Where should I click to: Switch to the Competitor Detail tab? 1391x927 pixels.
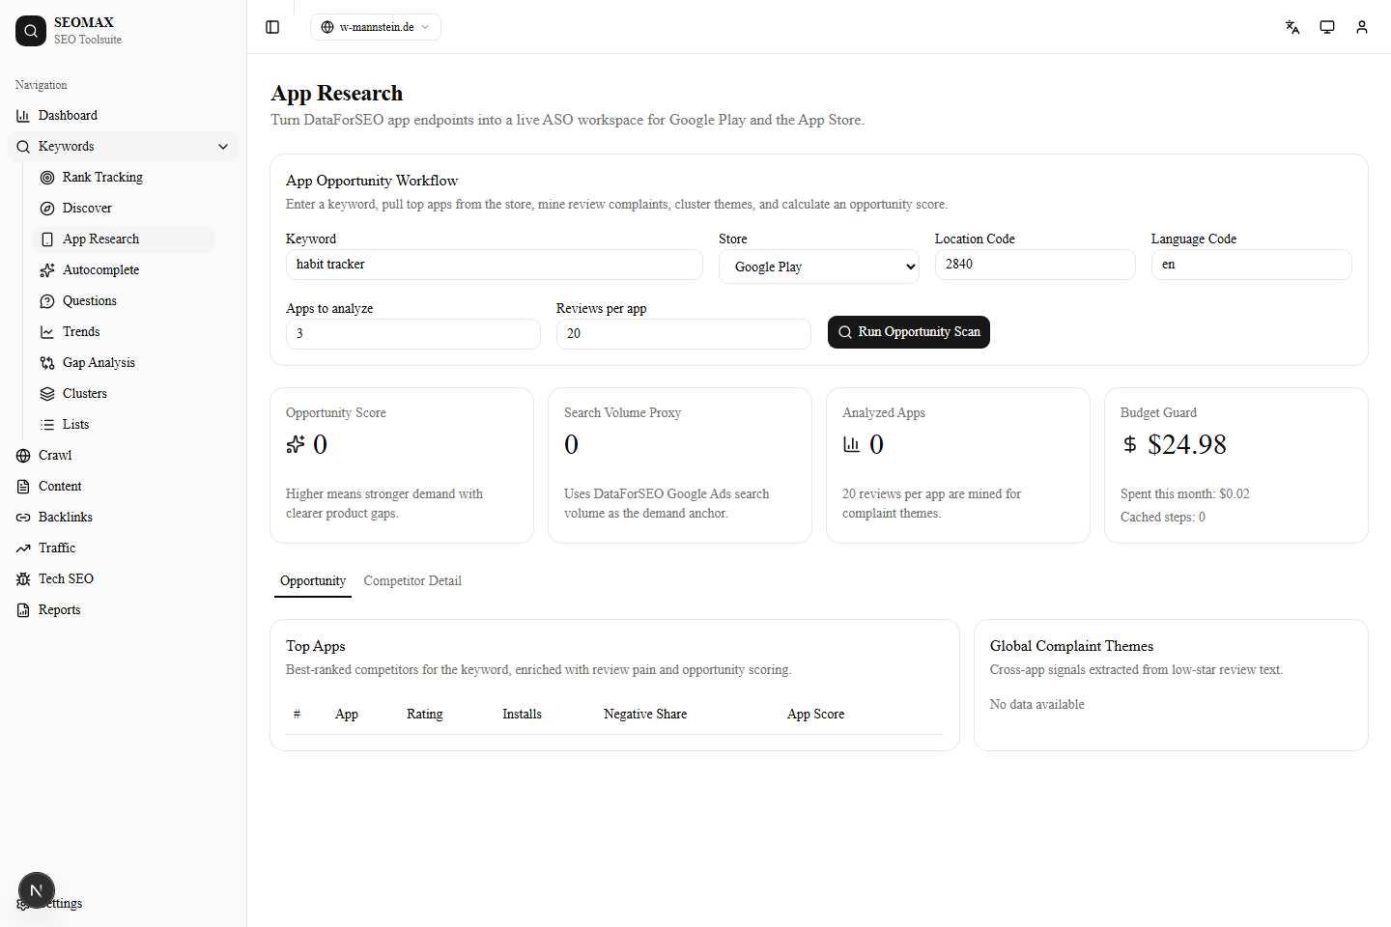(412, 581)
